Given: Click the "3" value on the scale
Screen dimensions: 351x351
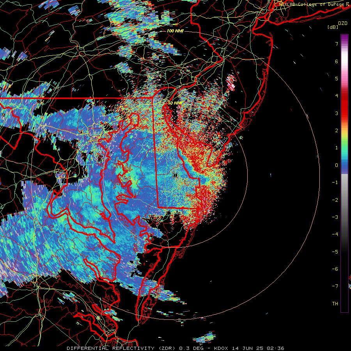Looking at the screenshot, I should point(337,113).
